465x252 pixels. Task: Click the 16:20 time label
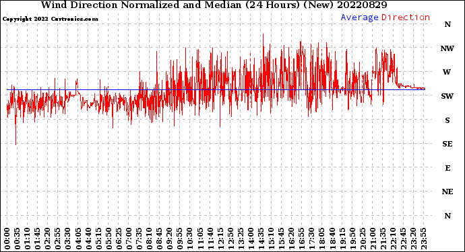(x=291, y=239)
